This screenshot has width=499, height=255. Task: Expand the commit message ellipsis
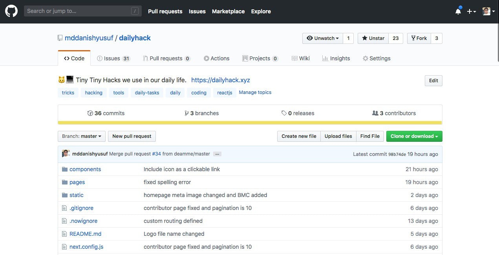coord(217,154)
